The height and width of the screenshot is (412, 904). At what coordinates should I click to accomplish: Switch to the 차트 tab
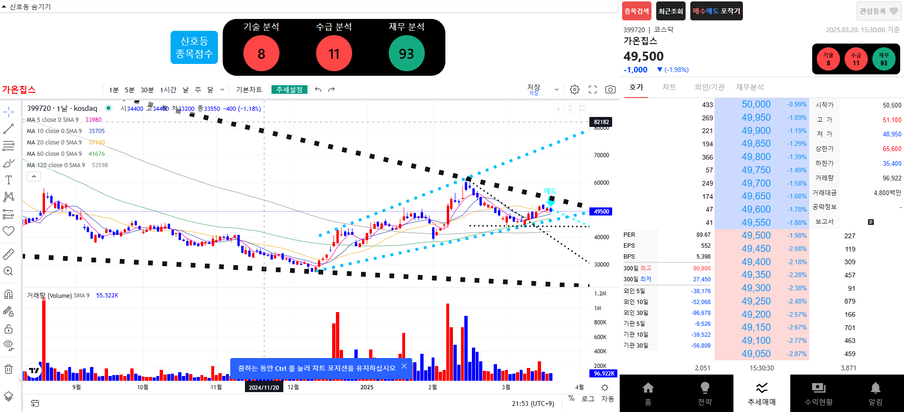click(x=669, y=87)
